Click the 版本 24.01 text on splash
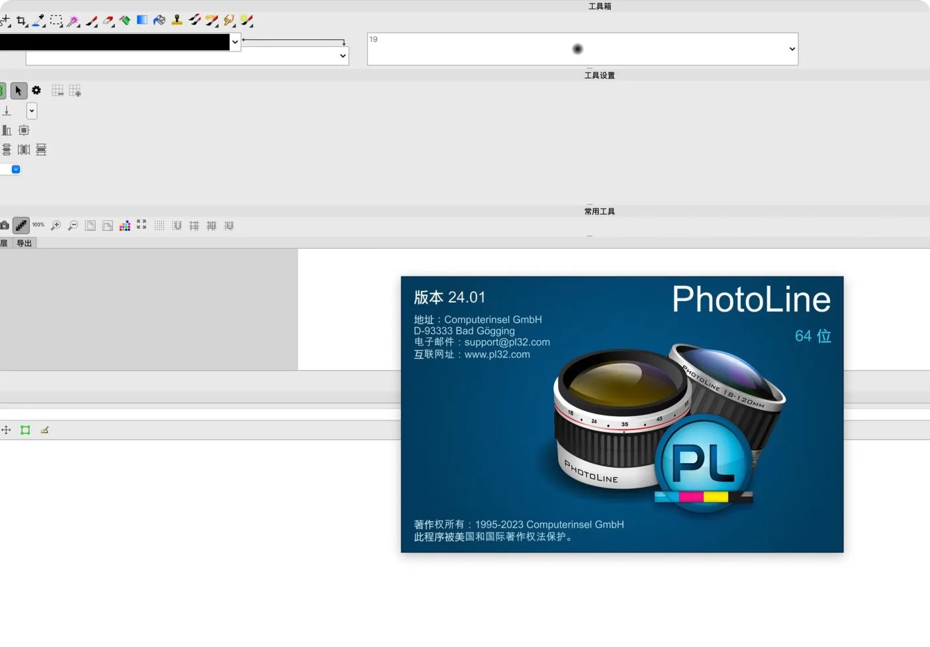930x647 pixels. [x=449, y=297]
